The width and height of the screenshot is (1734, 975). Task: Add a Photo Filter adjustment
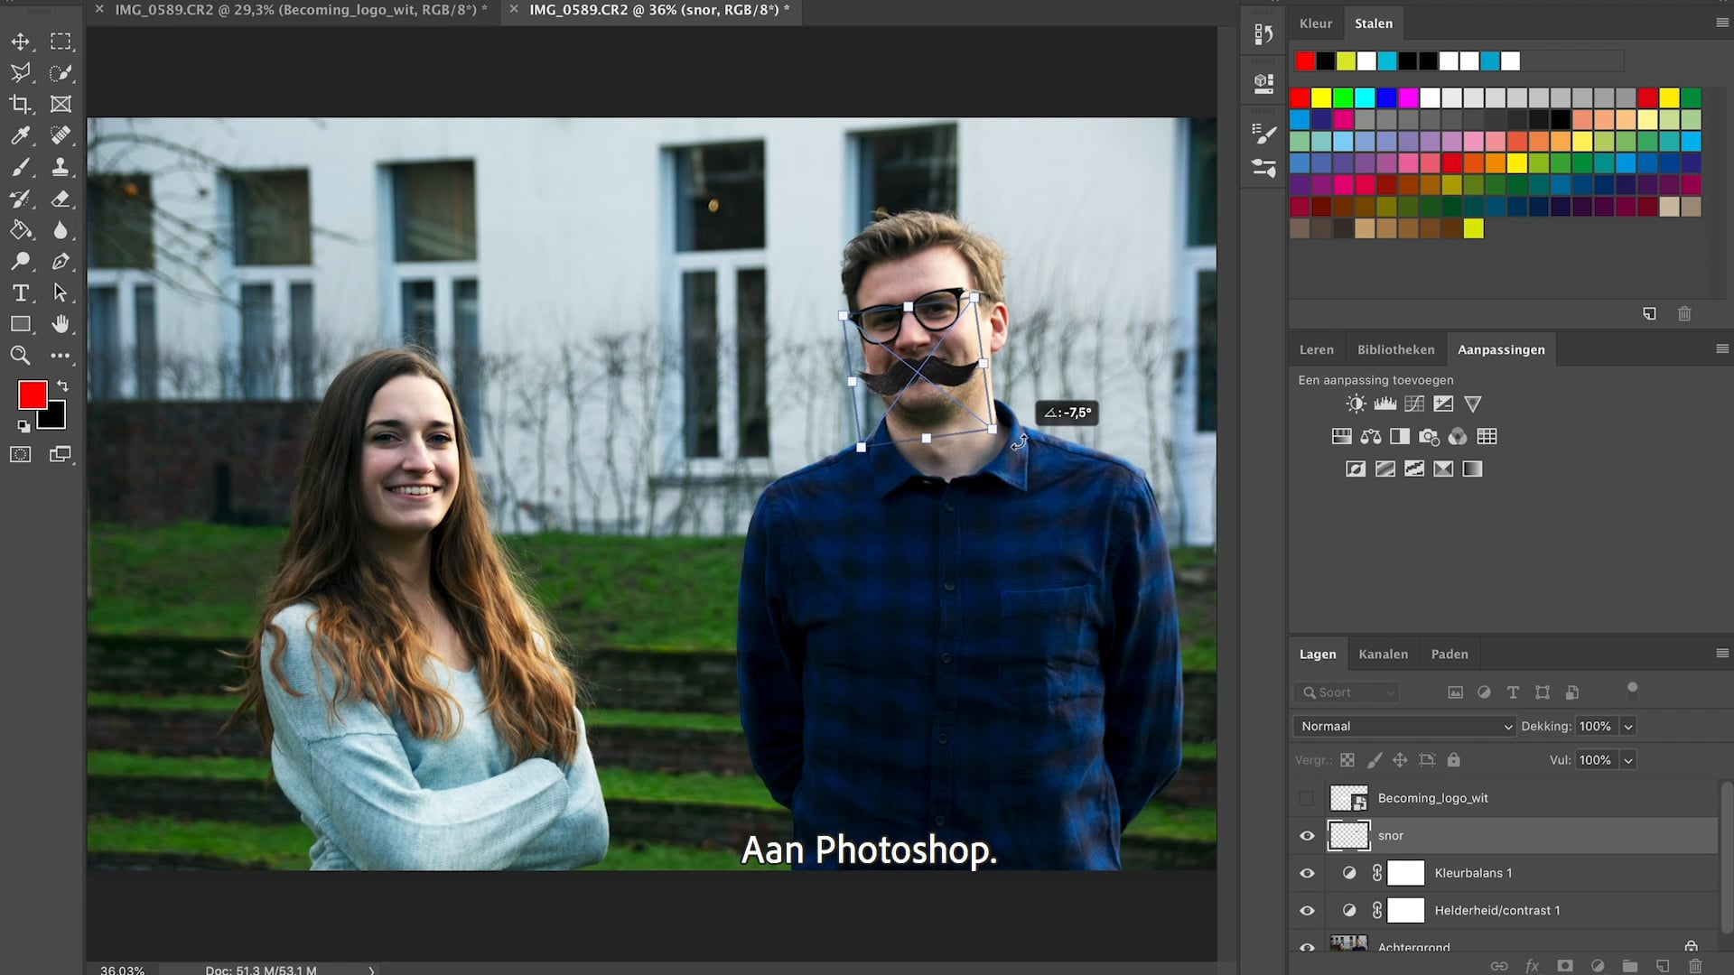1429,437
